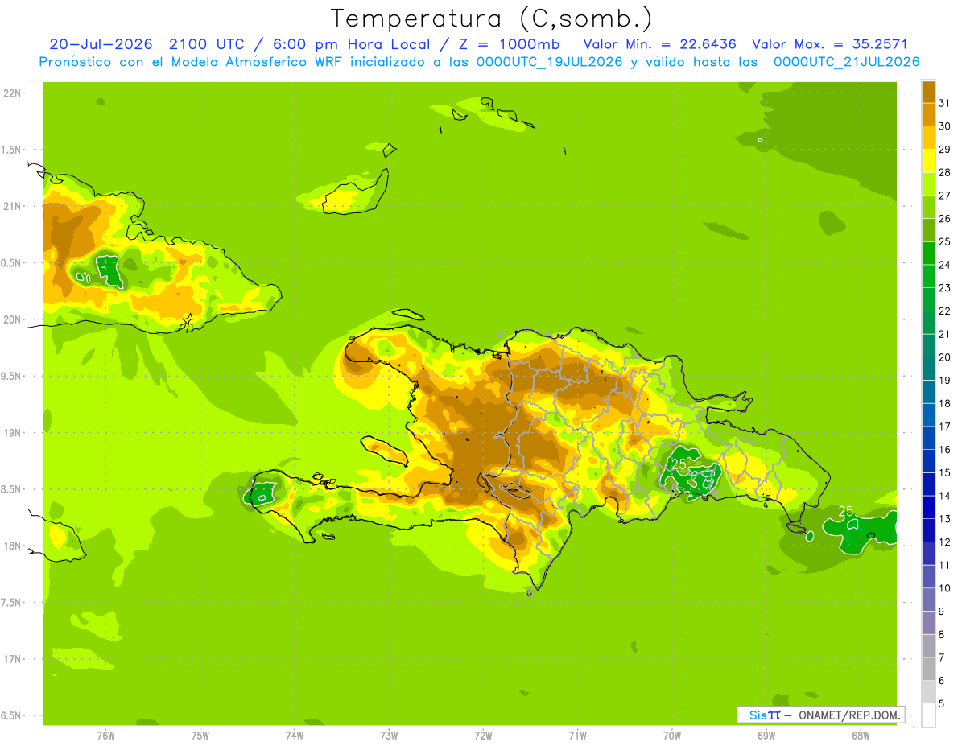Click the gray legend swatch between 6 and 7

tap(928, 669)
